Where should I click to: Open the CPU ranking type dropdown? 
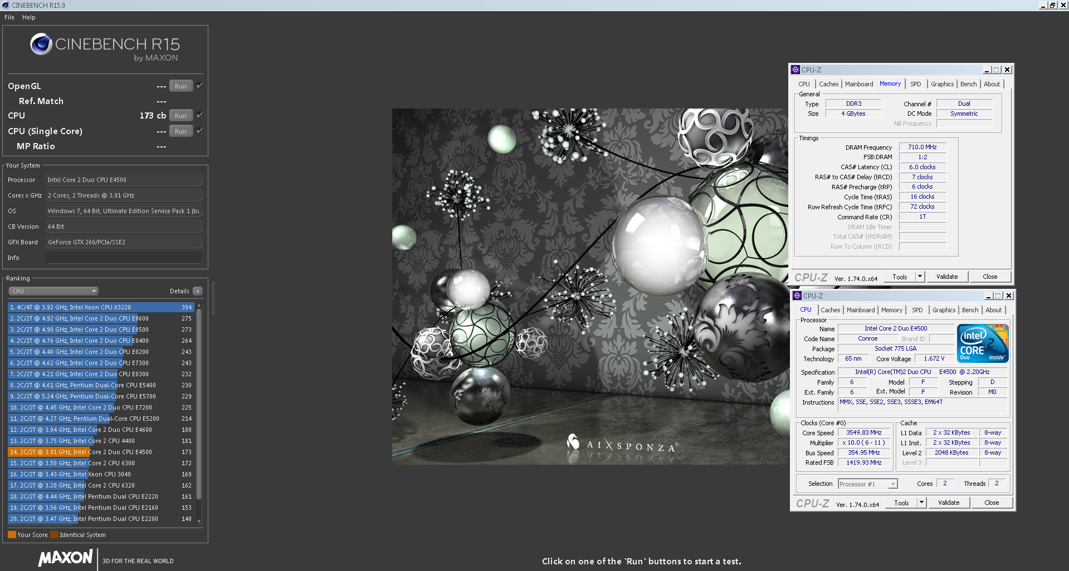(x=53, y=291)
